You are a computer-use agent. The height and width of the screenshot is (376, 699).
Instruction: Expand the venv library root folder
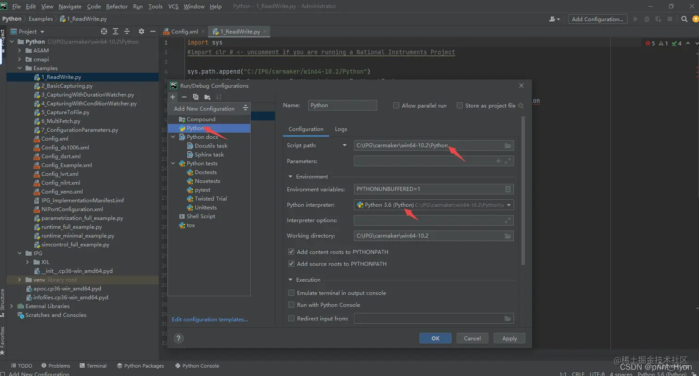[x=19, y=280]
